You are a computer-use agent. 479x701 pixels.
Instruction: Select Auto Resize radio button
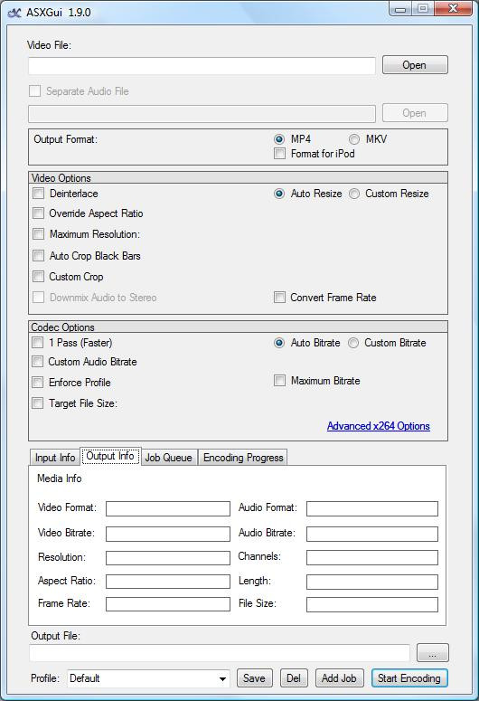[279, 194]
